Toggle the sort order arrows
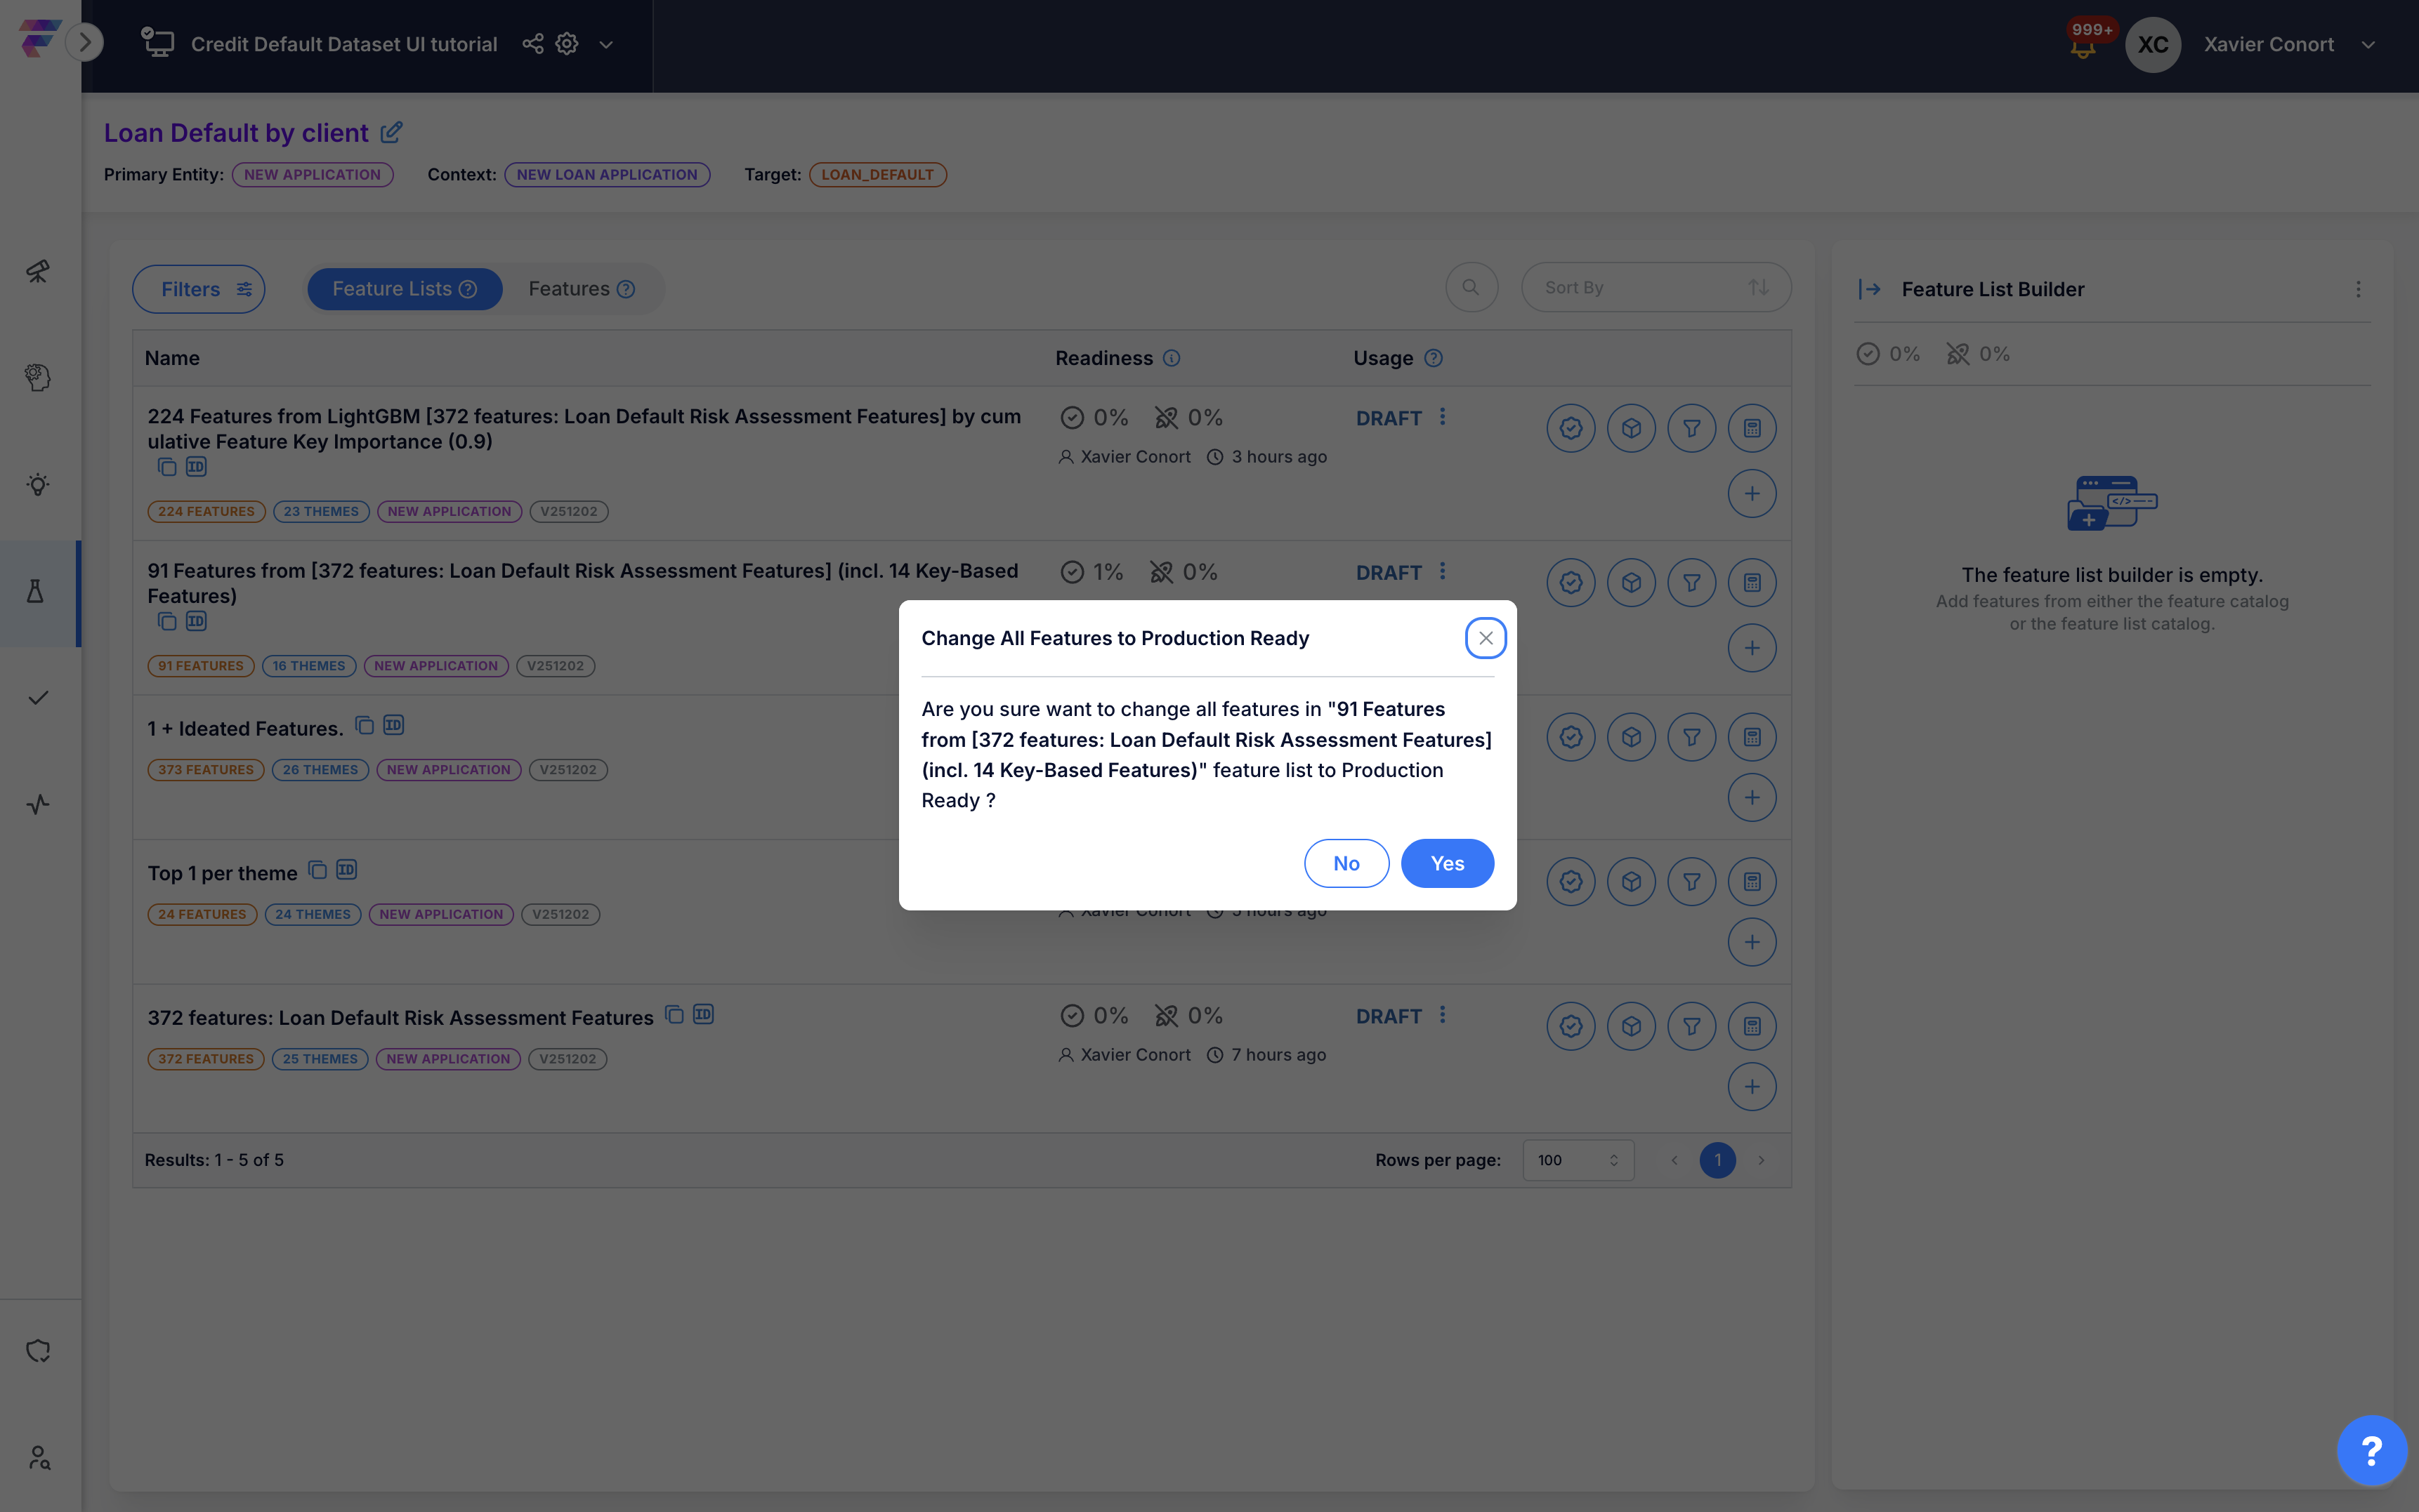Image resolution: width=2419 pixels, height=1512 pixels. pyautogui.click(x=1758, y=288)
